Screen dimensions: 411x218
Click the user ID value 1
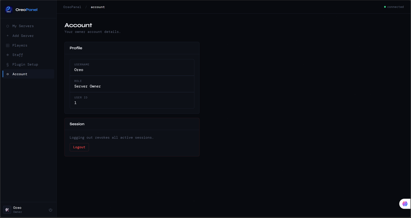(75, 103)
